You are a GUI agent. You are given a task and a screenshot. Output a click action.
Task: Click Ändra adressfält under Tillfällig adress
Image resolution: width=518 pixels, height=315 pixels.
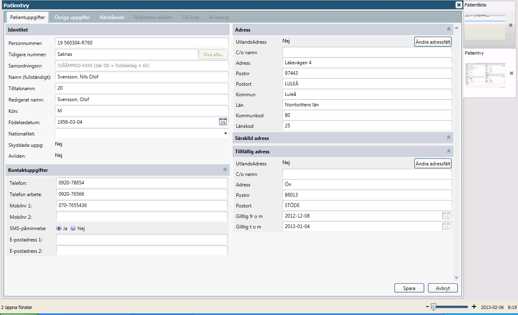tap(433, 163)
